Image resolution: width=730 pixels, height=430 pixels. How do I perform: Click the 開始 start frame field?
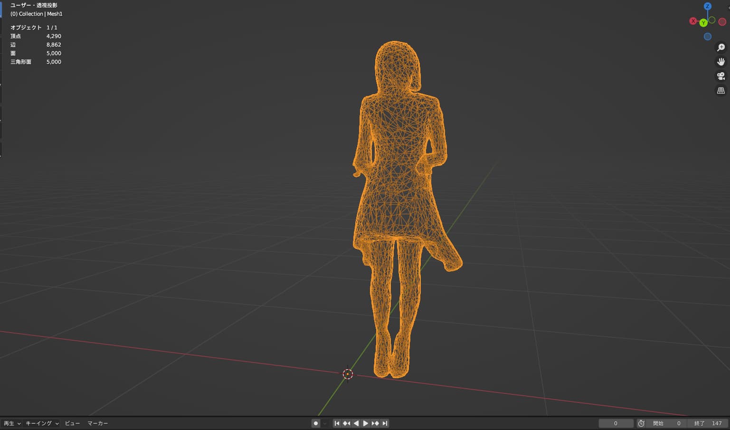coord(666,423)
